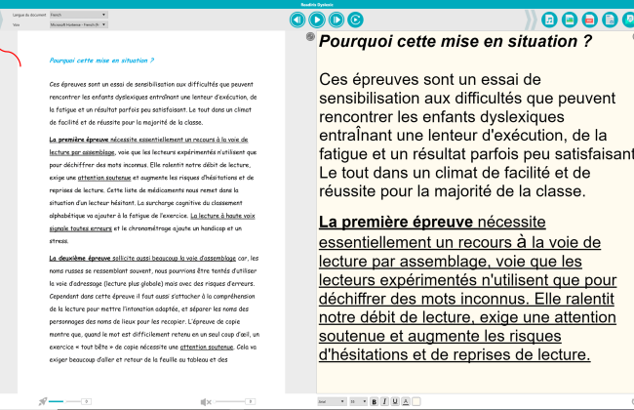Open the font size dropdown

(358, 401)
